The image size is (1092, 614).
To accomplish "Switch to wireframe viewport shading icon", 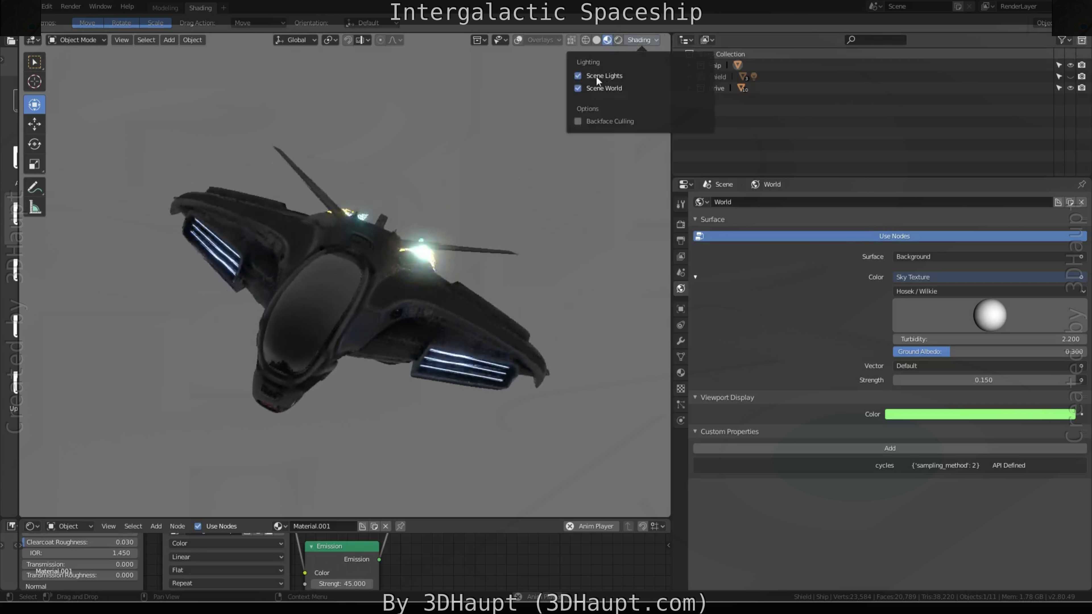I will 586,40.
